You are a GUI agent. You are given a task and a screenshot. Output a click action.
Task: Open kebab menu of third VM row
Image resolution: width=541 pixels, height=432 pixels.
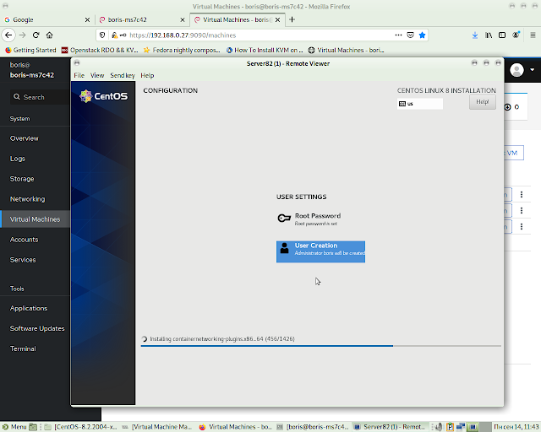pyautogui.click(x=522, y=226)
